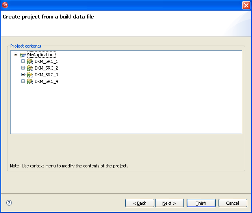This screenshot has width=252, height=213.
Task: Select the DKM_SRC_1 tree label
Action: (46, 61)
